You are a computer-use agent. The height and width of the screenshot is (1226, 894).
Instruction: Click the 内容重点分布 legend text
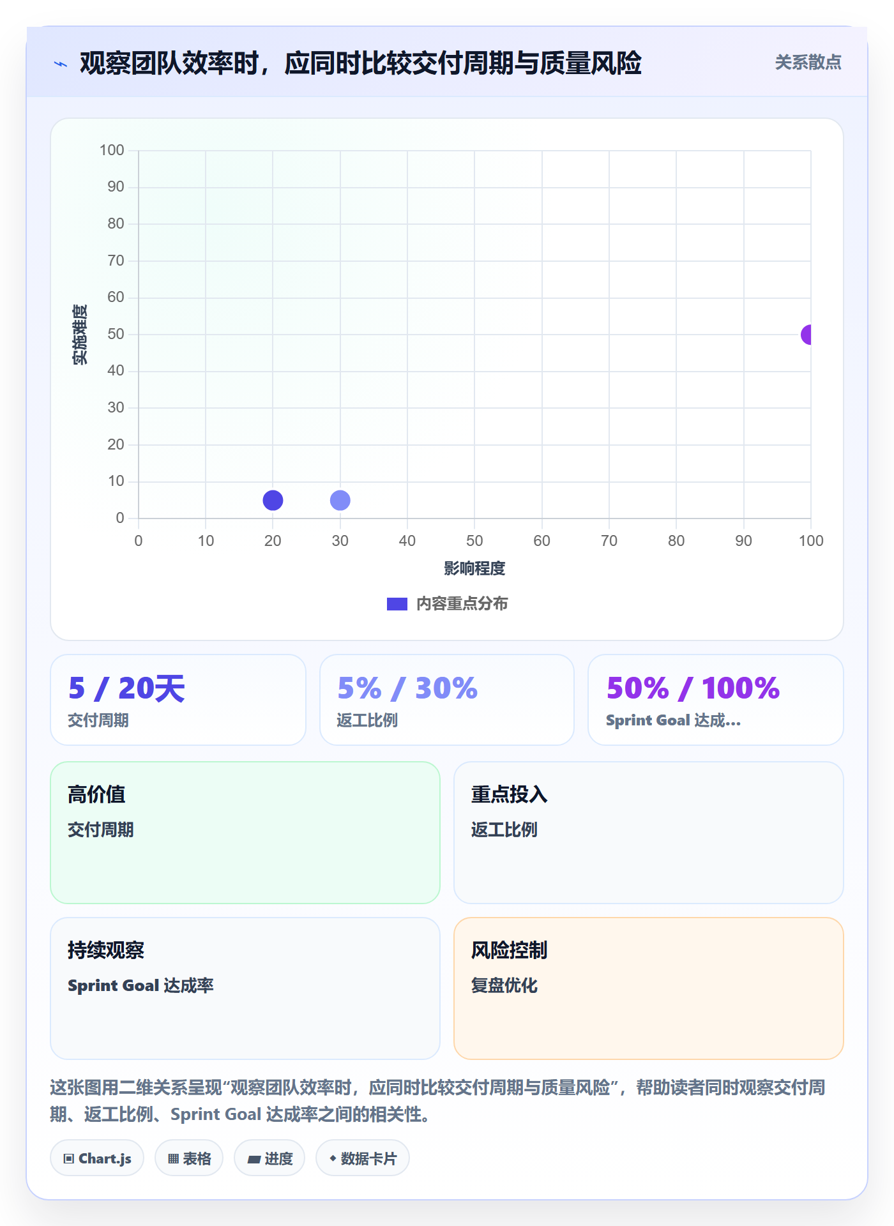(x=462, y=604)
